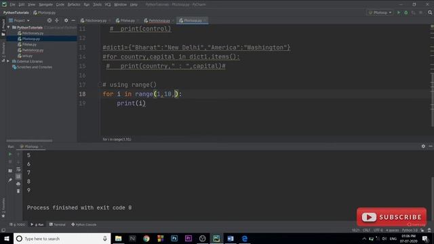Open the Code menu

[x=60, y=5]
